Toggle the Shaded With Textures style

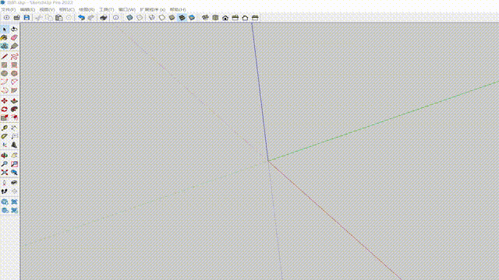pyautogui.click(x=182, y=18)
